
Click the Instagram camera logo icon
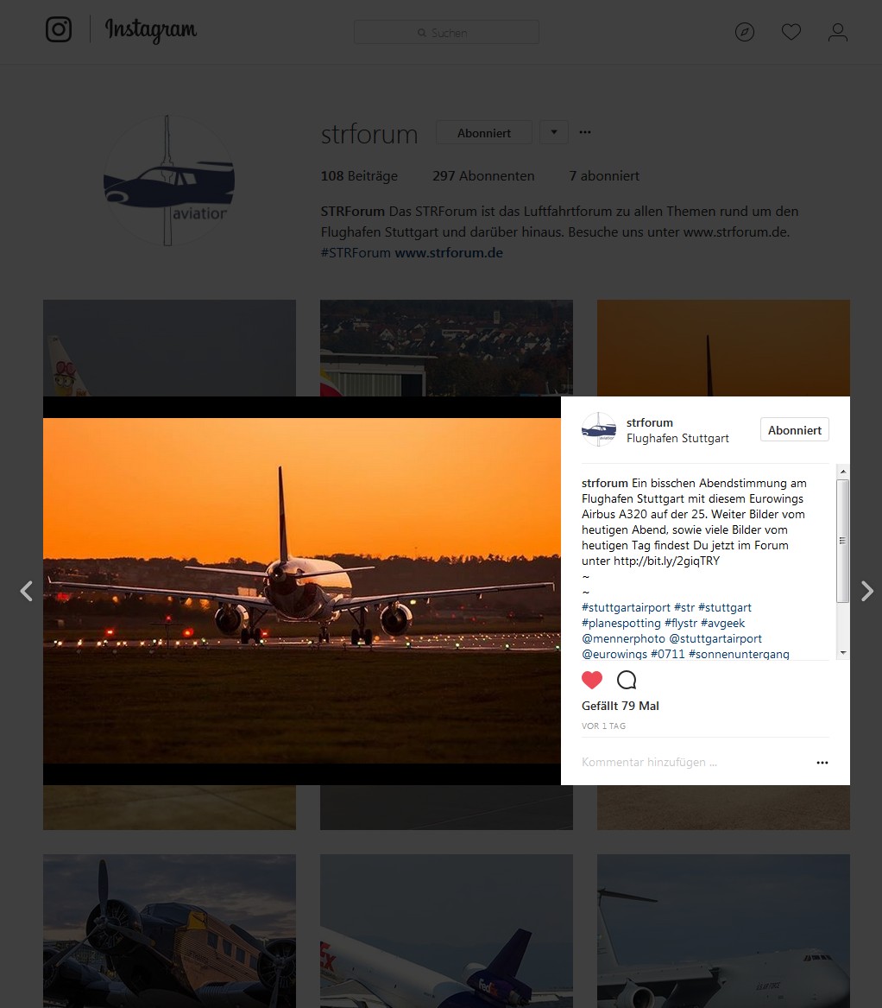pos(59,29)
